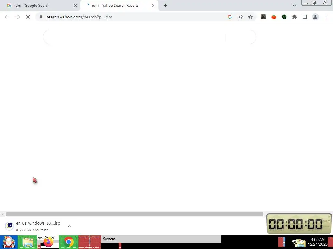Click the left scroll arrow of the horizontal scrollbar

coord(3,214)
